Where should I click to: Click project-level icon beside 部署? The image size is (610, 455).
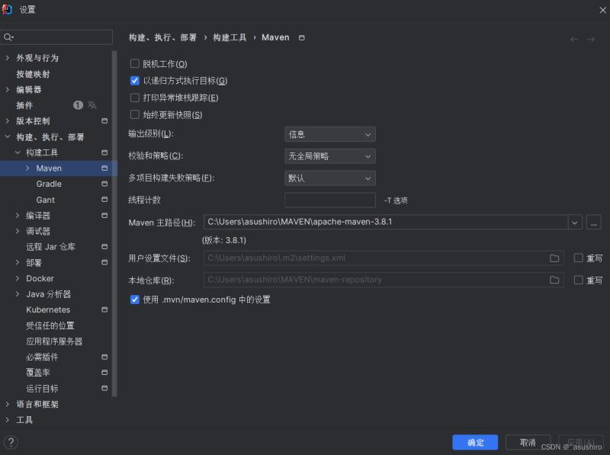tap(104, 262)
